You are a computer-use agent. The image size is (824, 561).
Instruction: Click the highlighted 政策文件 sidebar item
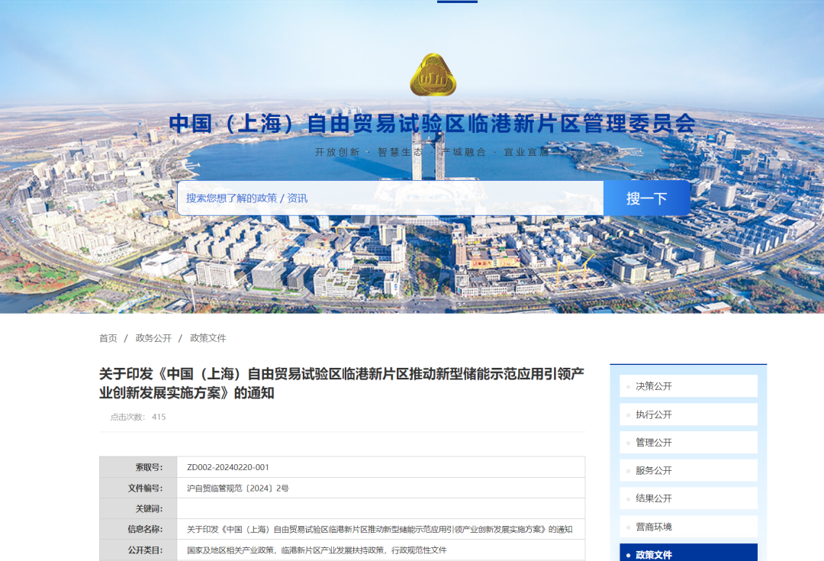pos(653,555)
